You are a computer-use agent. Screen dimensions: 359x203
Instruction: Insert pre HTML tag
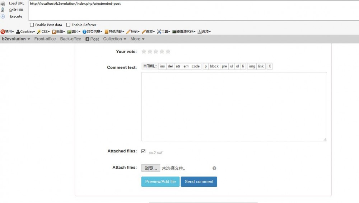click(x=224, y=66)
